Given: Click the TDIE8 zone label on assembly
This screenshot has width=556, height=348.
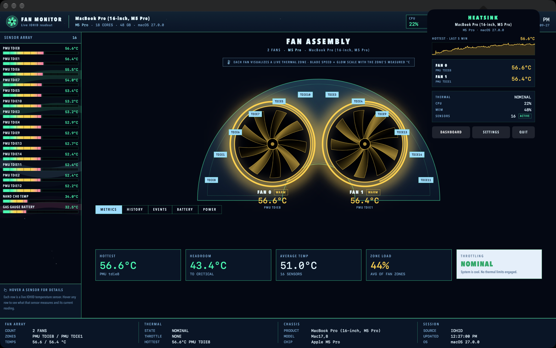Looking at the screenshot, I should click(x=211, y=180).
